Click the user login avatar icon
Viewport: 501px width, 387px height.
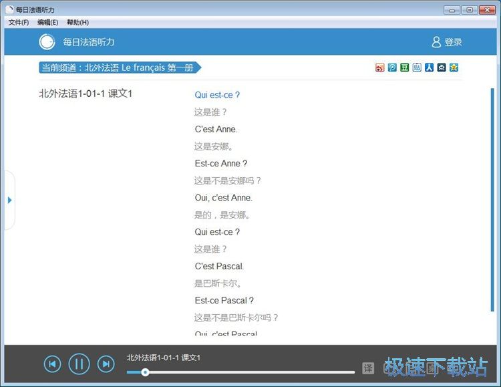[436, 42]
